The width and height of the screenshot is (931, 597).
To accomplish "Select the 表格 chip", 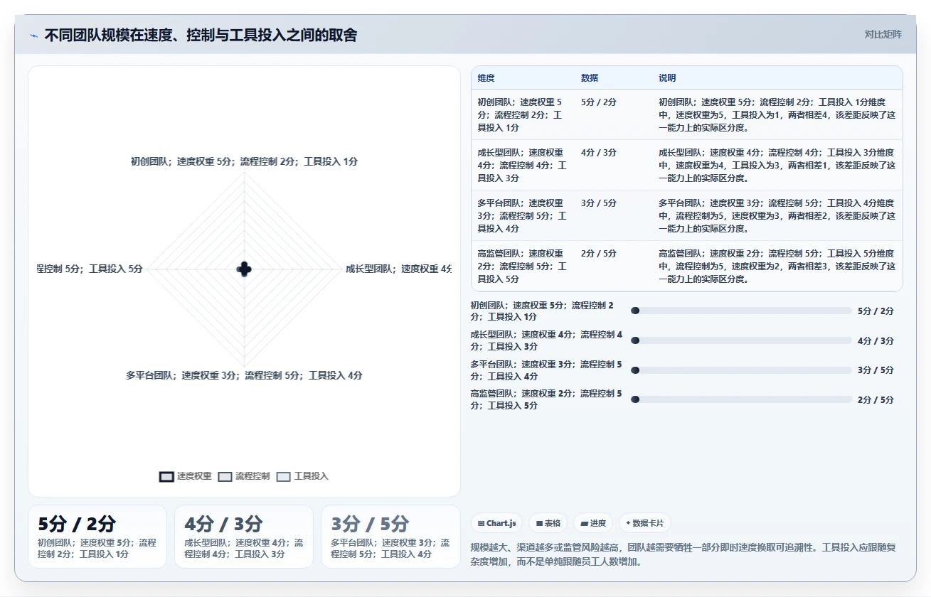I will pos(548,523).
